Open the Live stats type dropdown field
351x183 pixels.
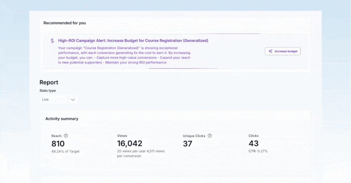tap(54, 100)
